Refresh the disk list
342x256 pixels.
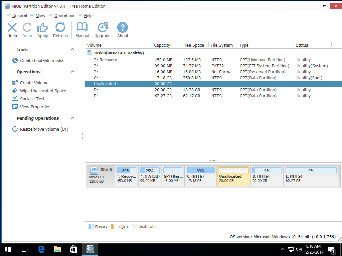tap(60, 30)
